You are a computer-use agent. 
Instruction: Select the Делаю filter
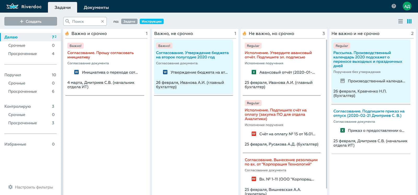30,37
